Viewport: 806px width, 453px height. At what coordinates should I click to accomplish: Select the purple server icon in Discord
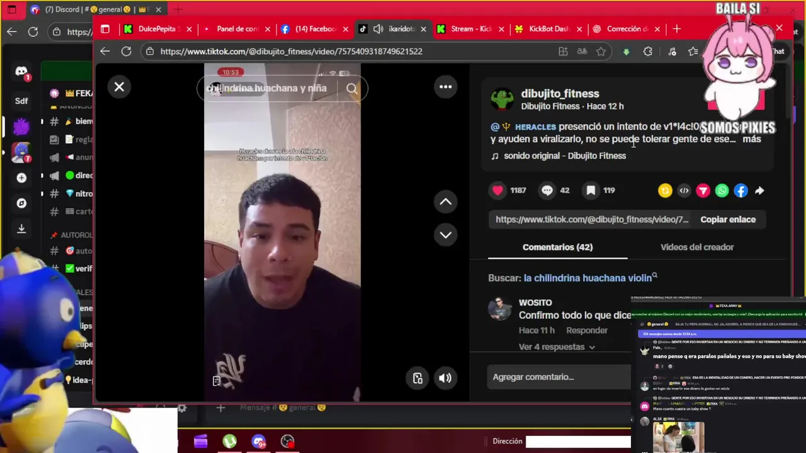(x=21, y=126)
